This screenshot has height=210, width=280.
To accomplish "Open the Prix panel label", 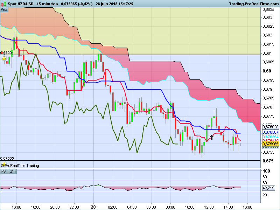I will point(4,10).
